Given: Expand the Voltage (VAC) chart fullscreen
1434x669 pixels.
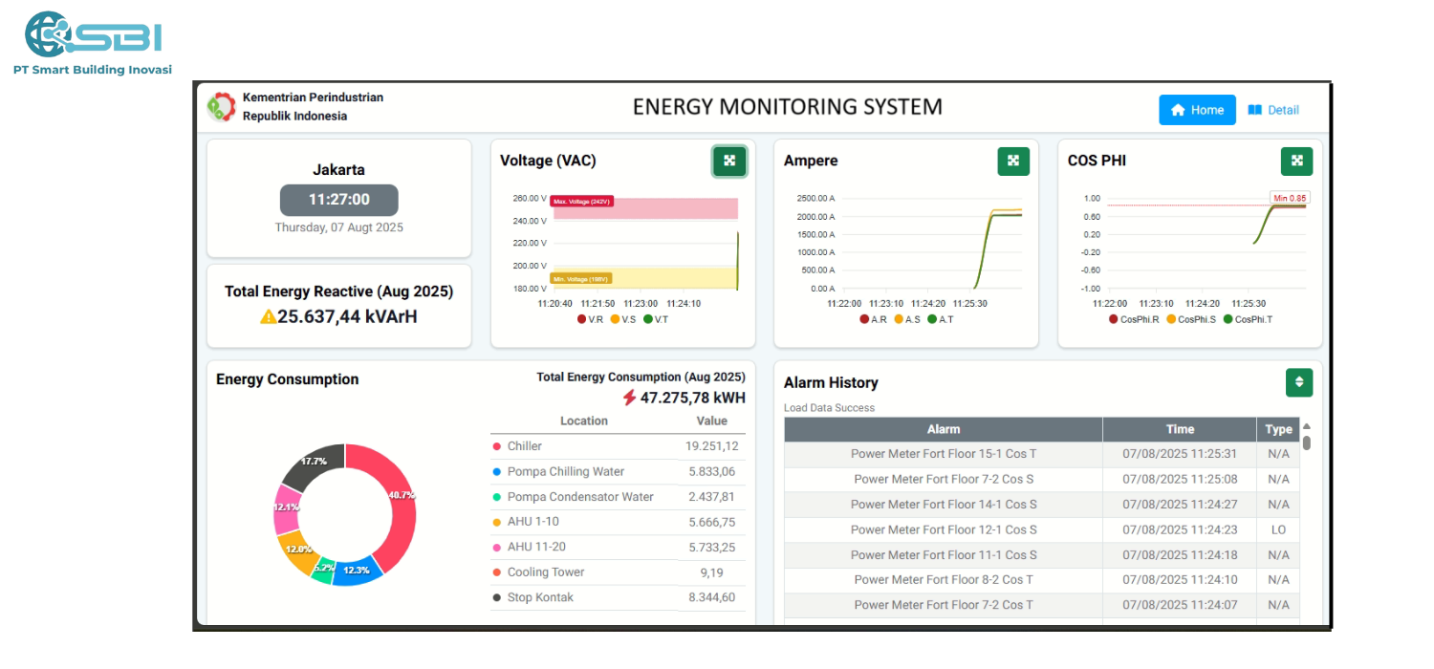Looking at the screenshot, I should tap(729, 162).
